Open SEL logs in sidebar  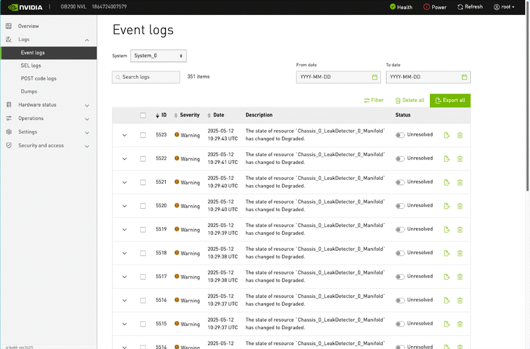click(31, 66)
